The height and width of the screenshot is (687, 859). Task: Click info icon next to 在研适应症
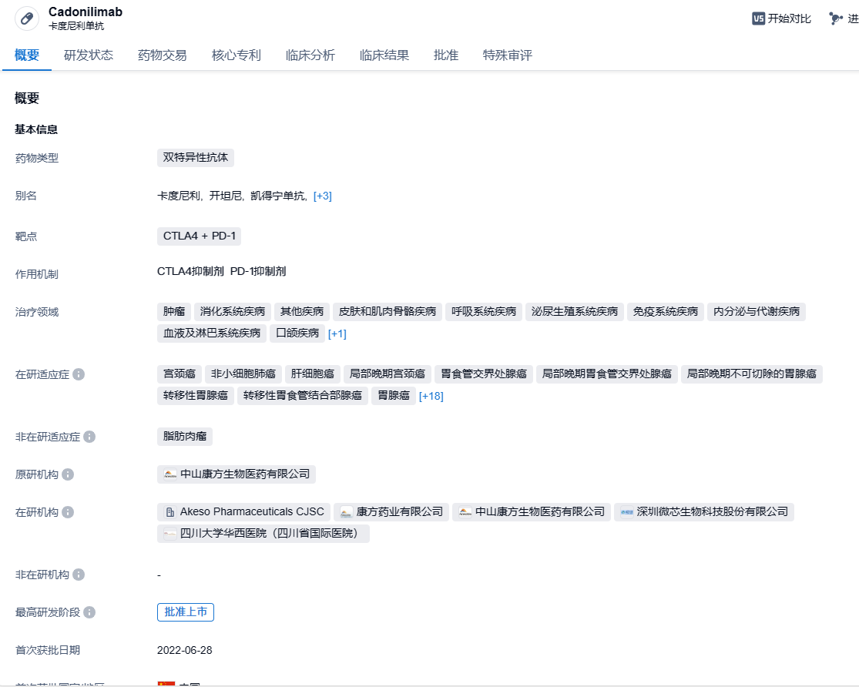(79, 375)
